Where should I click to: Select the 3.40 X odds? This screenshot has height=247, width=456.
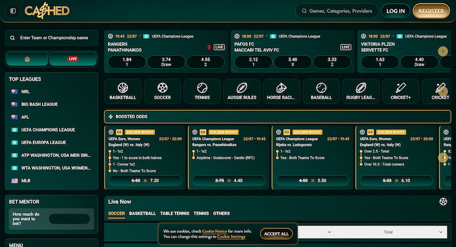[x=293, y=62]
